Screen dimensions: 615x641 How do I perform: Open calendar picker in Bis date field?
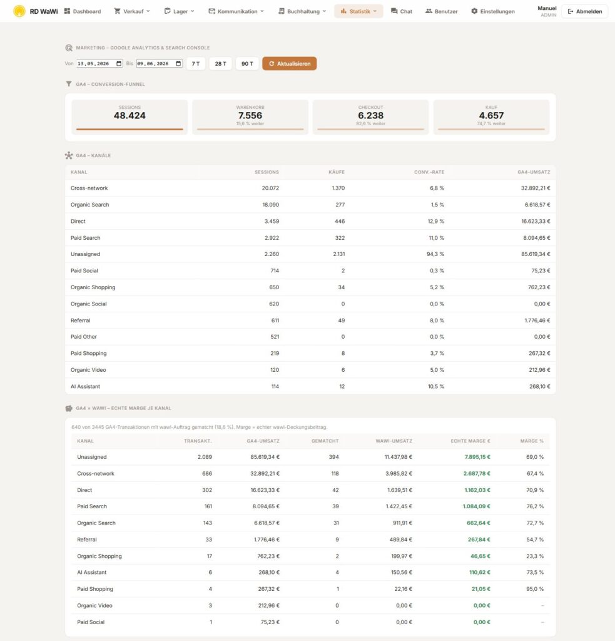pyautogui.click(x=178, y=63)
